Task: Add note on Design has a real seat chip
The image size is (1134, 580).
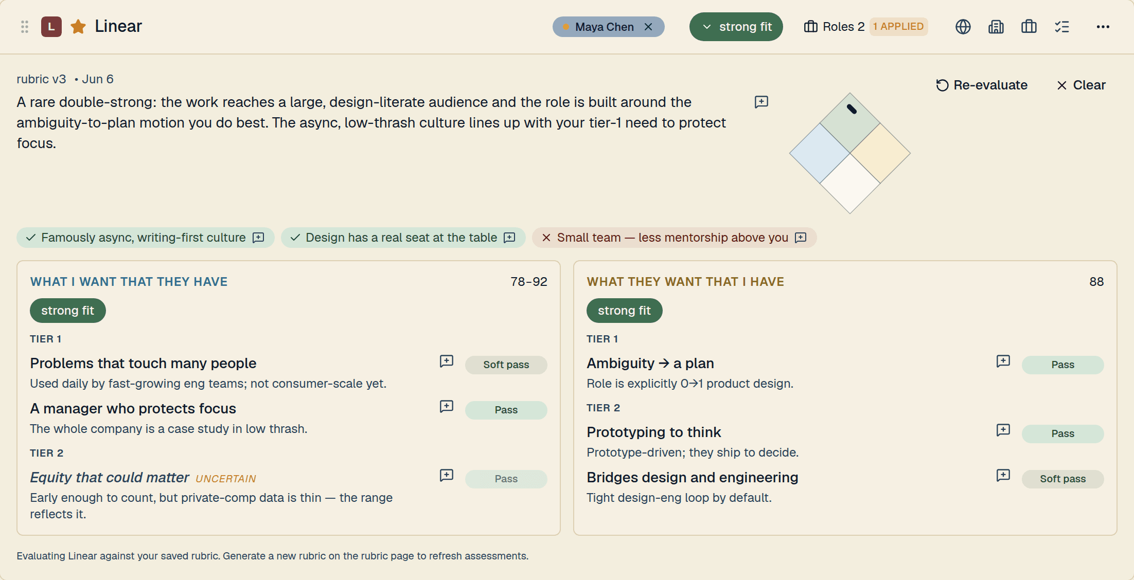Action: click(x=509, y=238)
